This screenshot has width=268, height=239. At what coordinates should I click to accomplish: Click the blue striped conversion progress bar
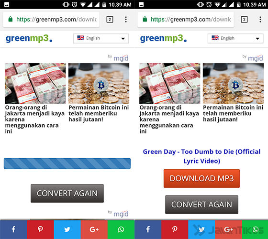67,163
